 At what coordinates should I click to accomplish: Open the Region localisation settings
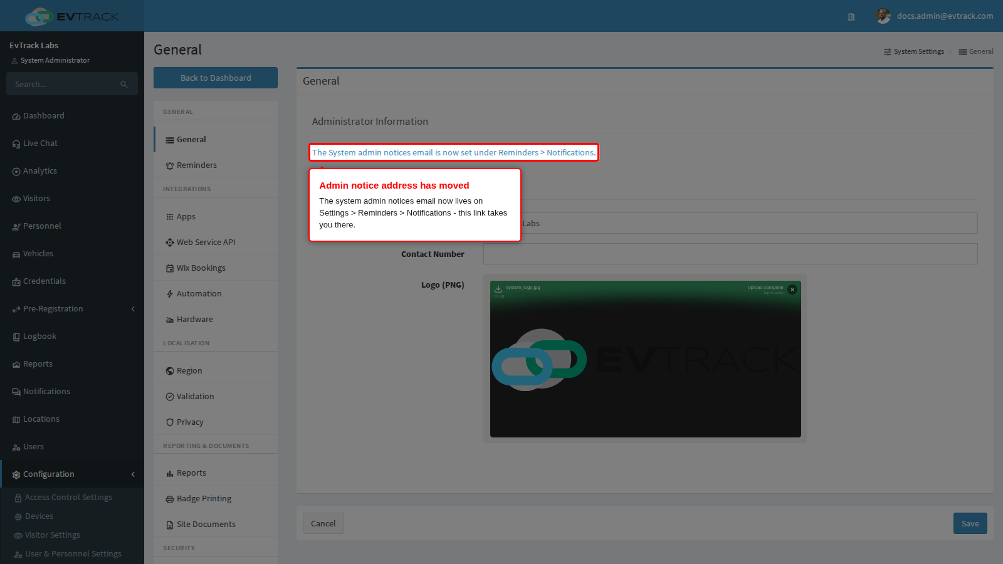pyautogui.click(x=216, y=371)
